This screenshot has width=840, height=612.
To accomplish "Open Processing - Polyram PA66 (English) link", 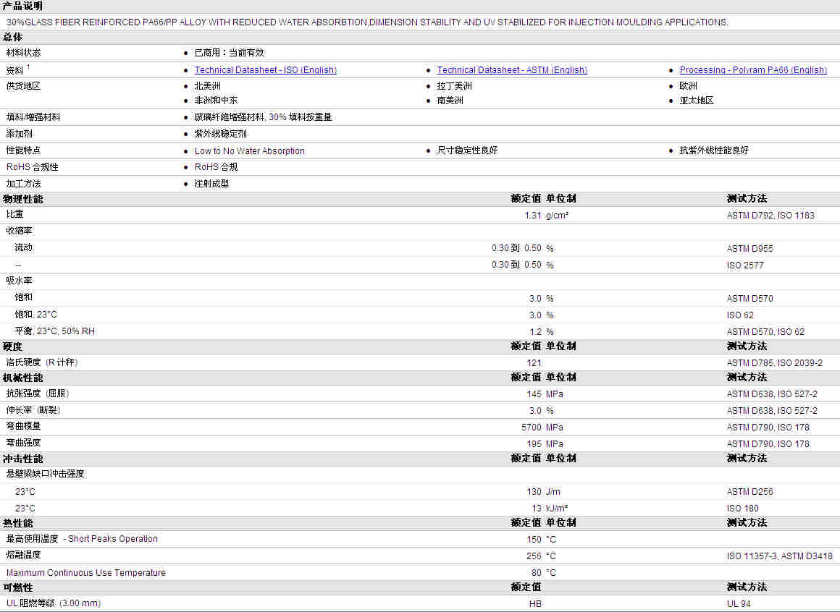I will (752, 70).
